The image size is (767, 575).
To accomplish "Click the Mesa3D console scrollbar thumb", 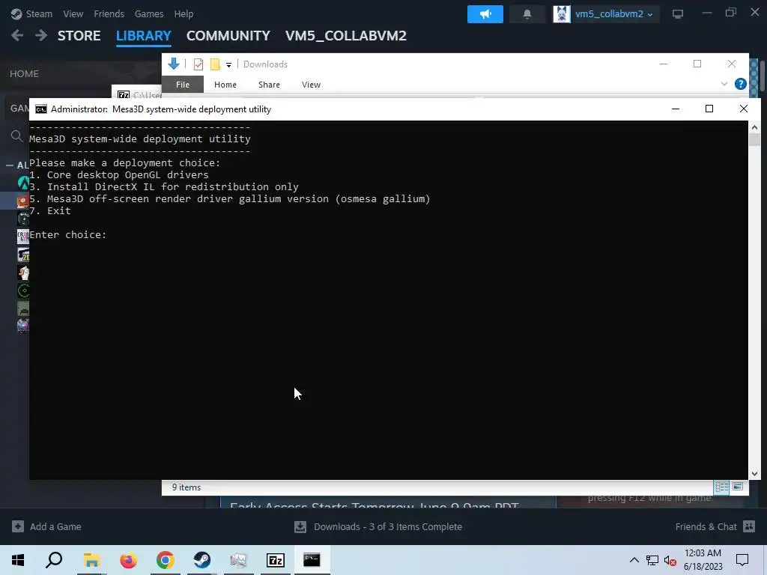I will [754, 139].
